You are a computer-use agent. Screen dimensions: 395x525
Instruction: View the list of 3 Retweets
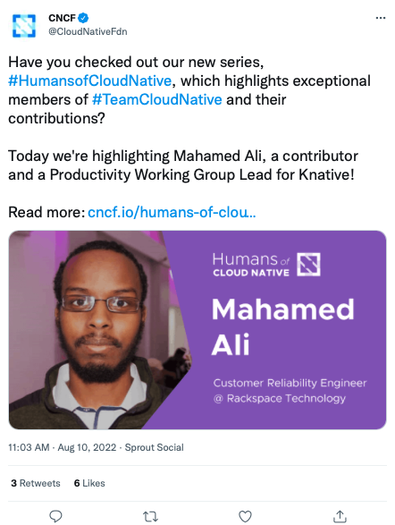pyautogui.click(x=36, y=483)
